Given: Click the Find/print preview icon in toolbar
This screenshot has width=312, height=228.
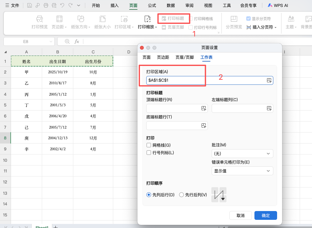Looking at the screenshot, I should tap(54, 5).
